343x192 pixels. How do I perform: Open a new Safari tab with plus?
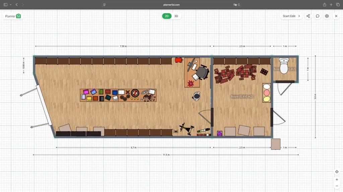click(331, 5)
